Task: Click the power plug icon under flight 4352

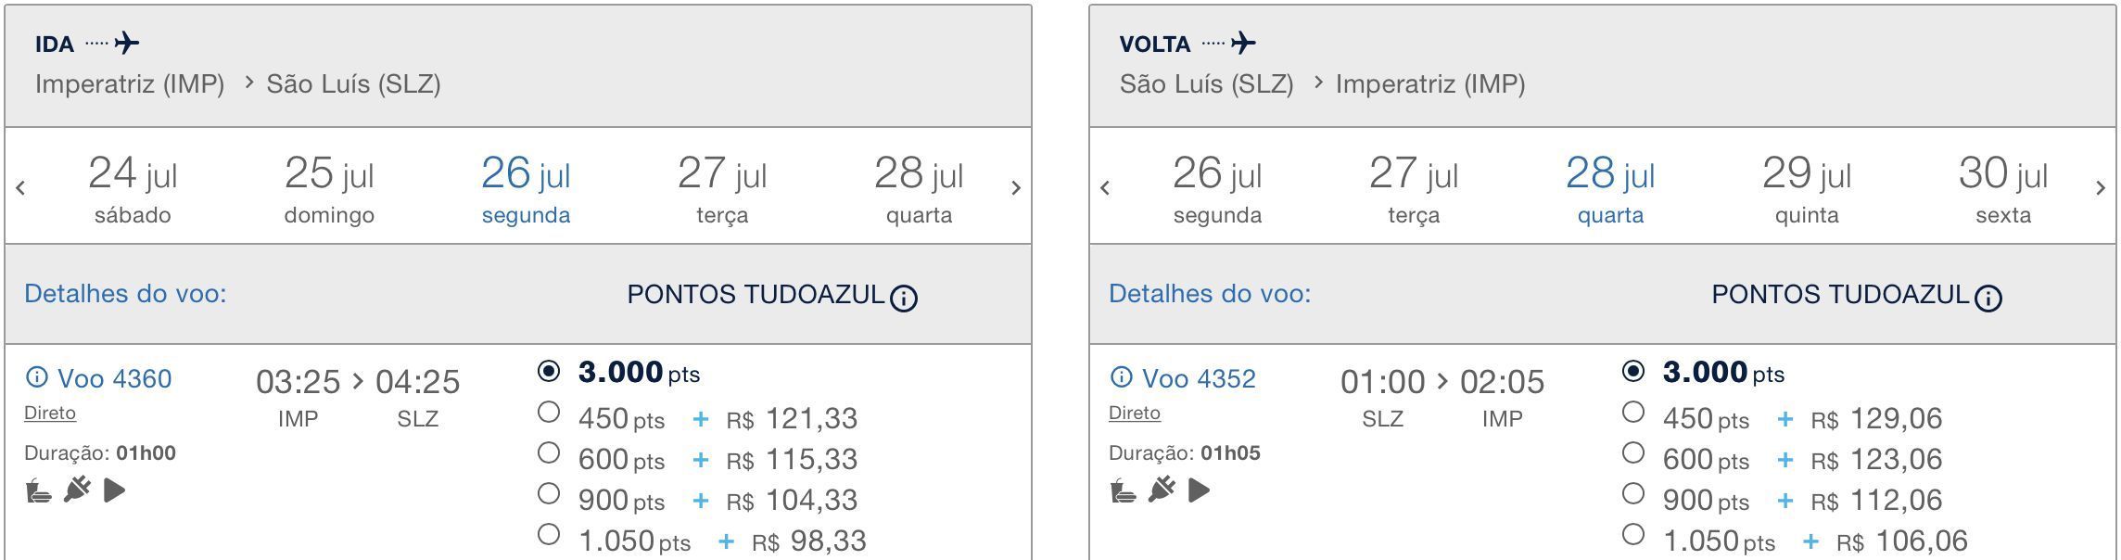Action: pos(1162,489)
